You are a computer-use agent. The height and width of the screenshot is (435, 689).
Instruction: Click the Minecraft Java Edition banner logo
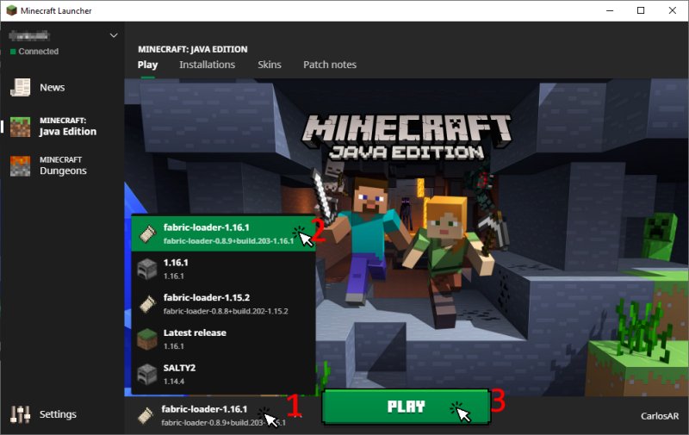tap(407, 138)
